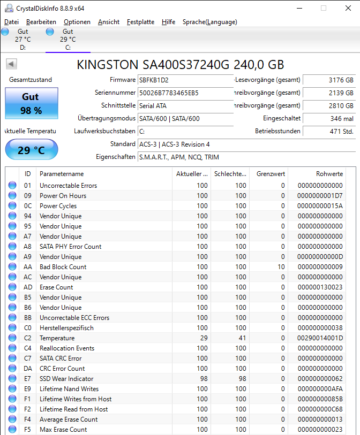The height and width of the screenshot is (435, 360).
Task: Select the Lifetime Read from Host parameter name
Action: 74,409
